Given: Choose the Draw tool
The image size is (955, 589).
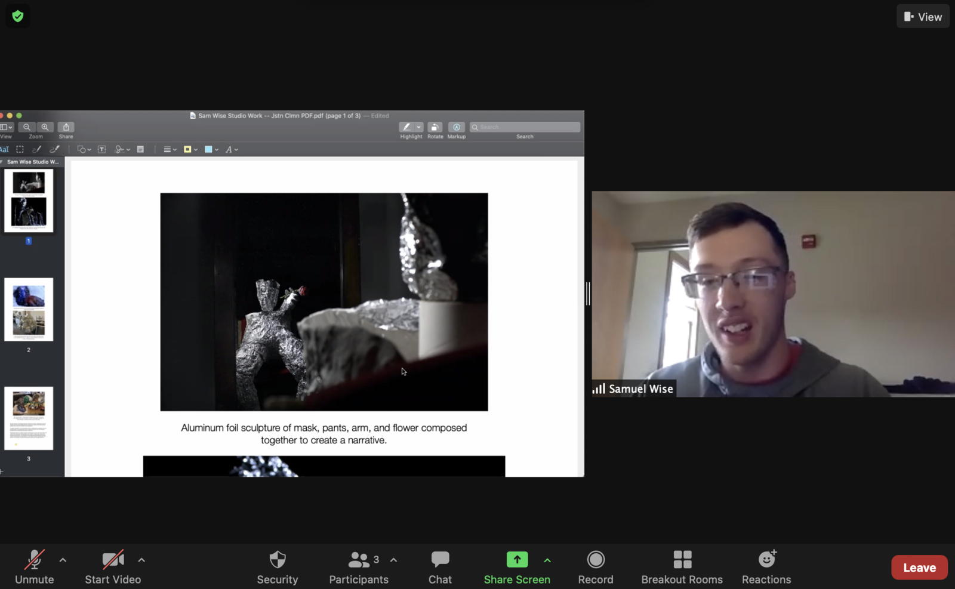Looking at the screenshot, I should [x=55, y=149].
